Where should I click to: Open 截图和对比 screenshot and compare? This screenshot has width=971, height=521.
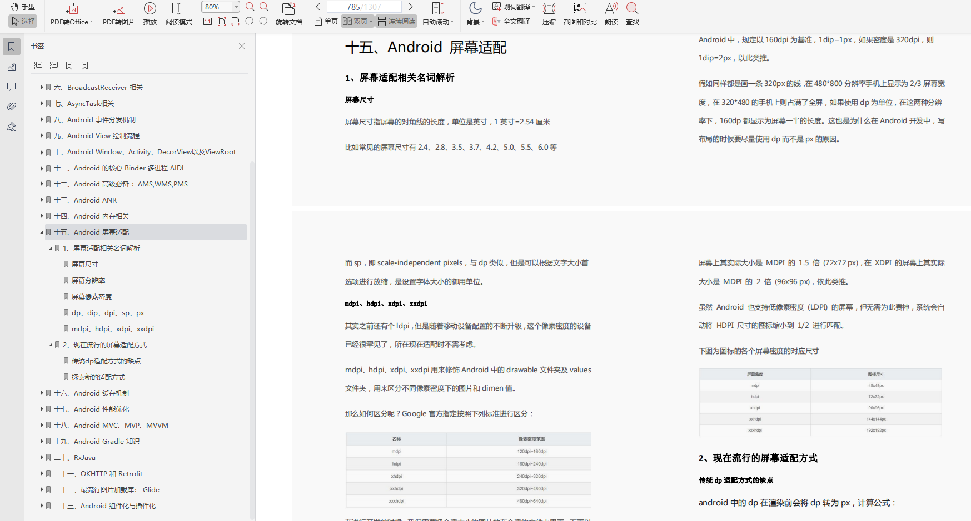[580, 14]
